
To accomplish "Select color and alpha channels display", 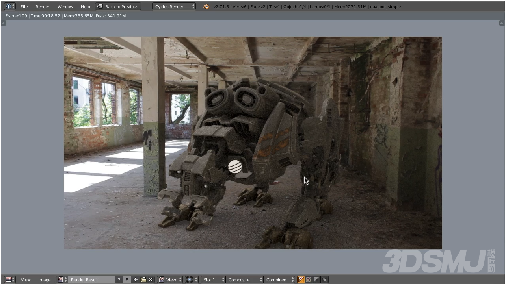I will 301,279.
